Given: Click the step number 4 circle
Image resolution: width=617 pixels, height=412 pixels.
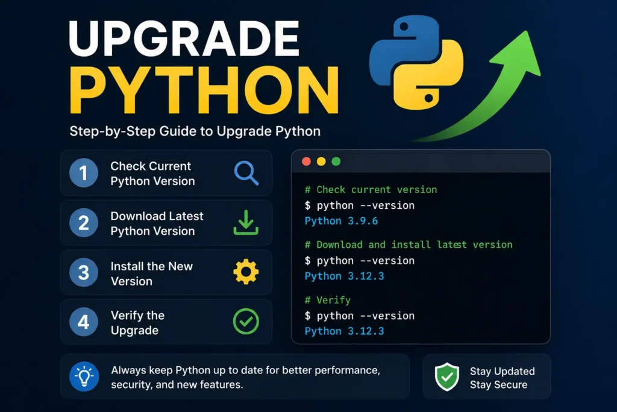Looking at the screenshot, I should click(x=84, y=322).
